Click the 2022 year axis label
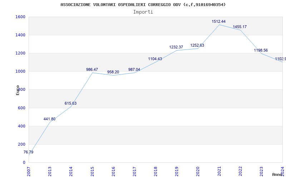 point(240,172)
